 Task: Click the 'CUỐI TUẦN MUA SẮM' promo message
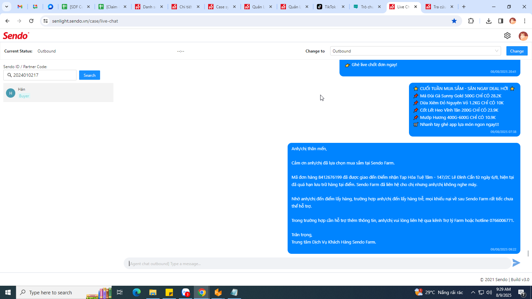(x=465, y=110)
